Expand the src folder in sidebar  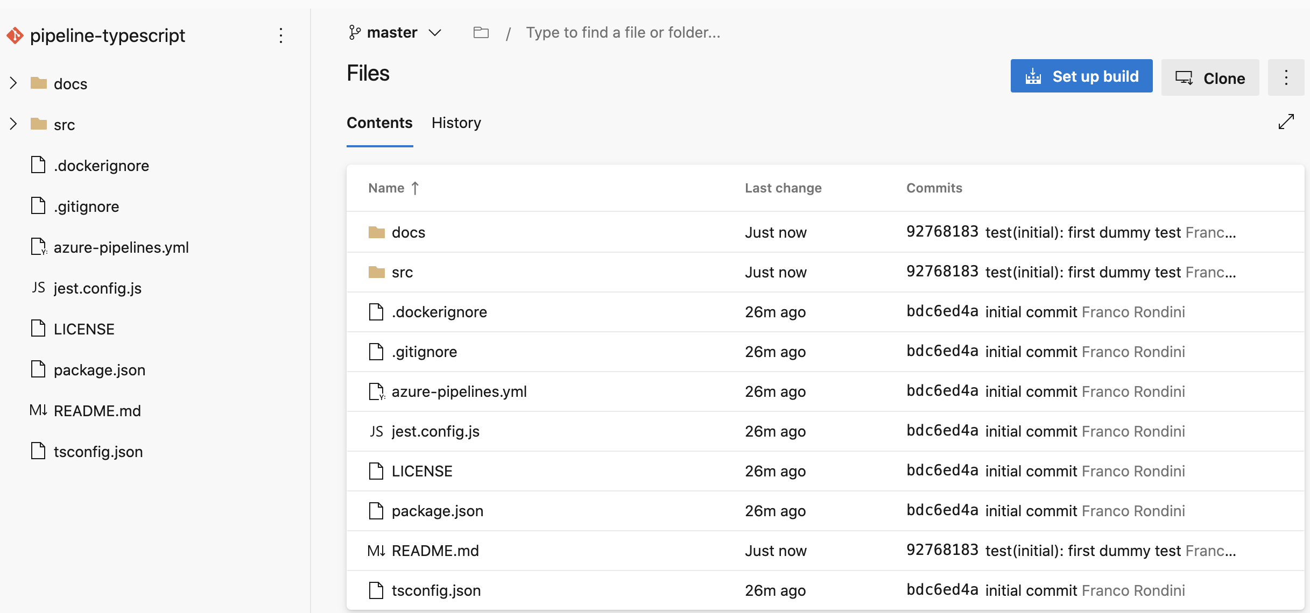click(x=13, y=124)
